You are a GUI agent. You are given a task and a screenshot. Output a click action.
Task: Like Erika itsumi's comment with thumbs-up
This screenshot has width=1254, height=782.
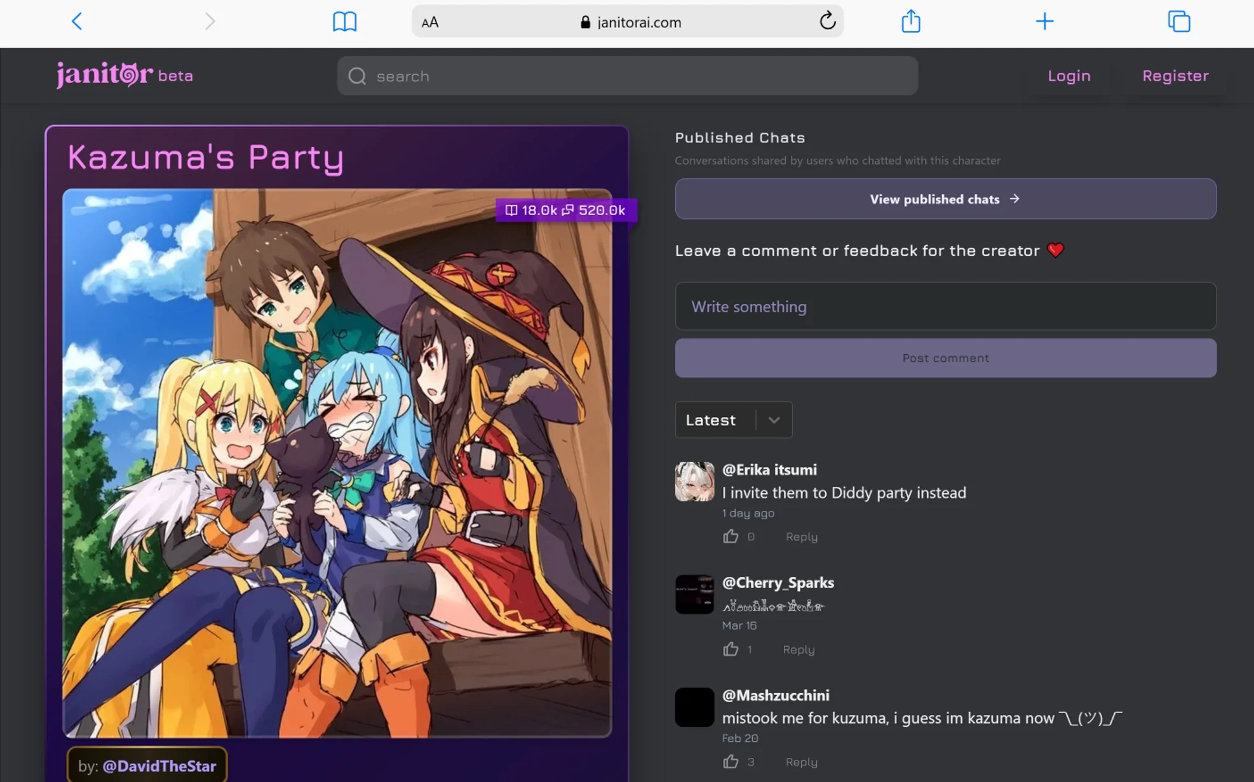click(731, 536)
